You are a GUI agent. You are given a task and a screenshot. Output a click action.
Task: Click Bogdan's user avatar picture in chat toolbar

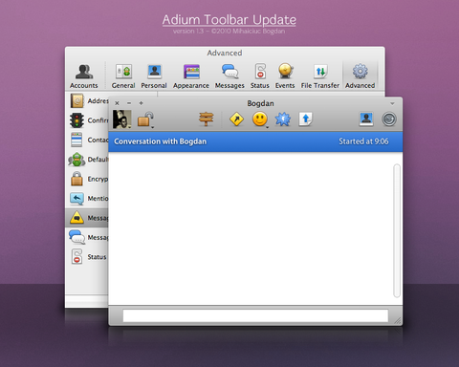tap(122, 119)
